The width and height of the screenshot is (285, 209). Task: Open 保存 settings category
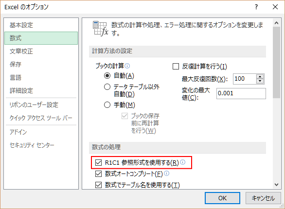point(41,64)
